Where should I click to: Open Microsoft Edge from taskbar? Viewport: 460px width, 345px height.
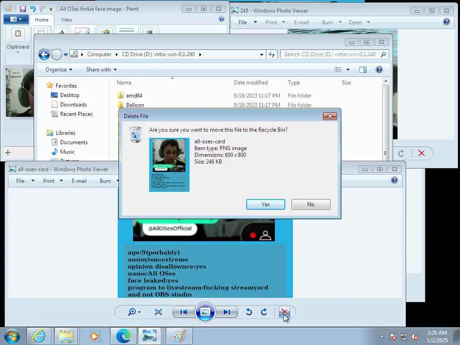point(123,336)
